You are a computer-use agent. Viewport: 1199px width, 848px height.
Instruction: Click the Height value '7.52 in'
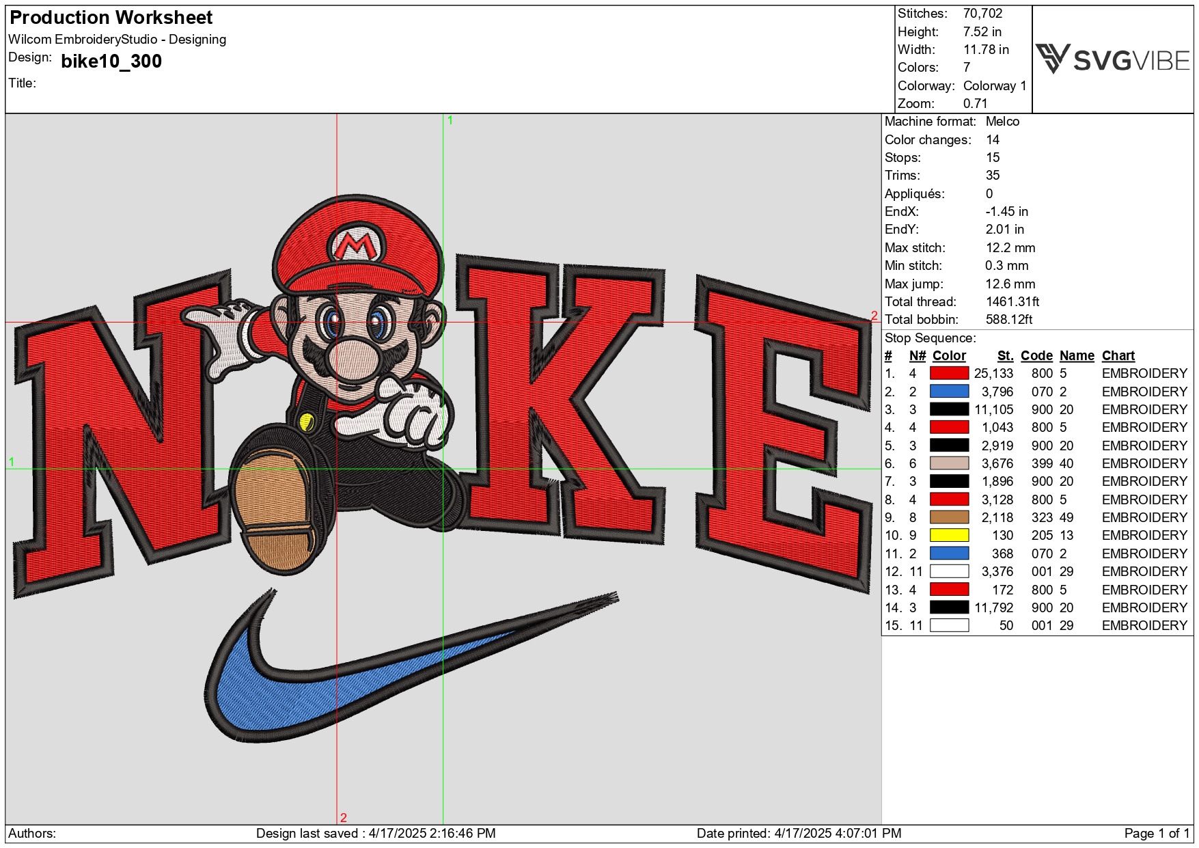coord(982,31)
